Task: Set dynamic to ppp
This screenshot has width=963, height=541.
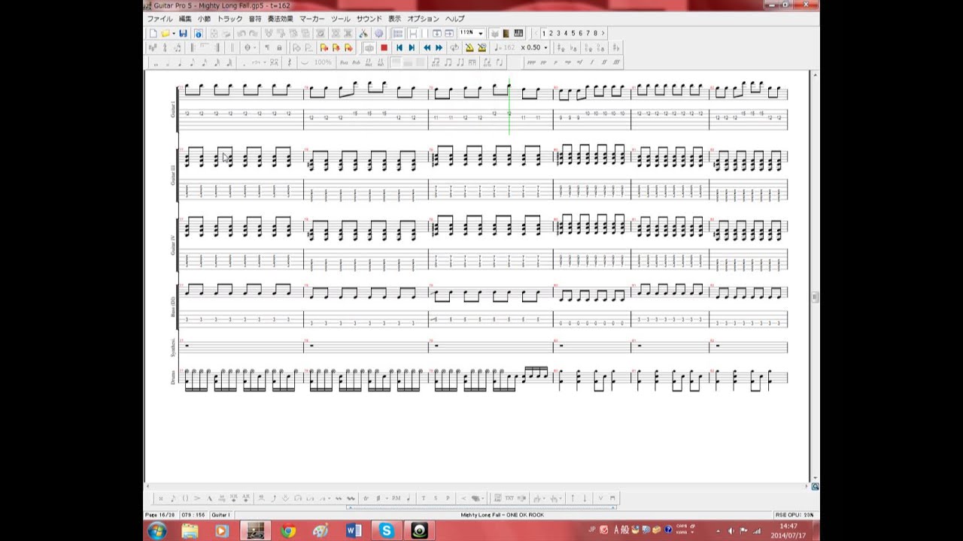Action: (531, 62)
